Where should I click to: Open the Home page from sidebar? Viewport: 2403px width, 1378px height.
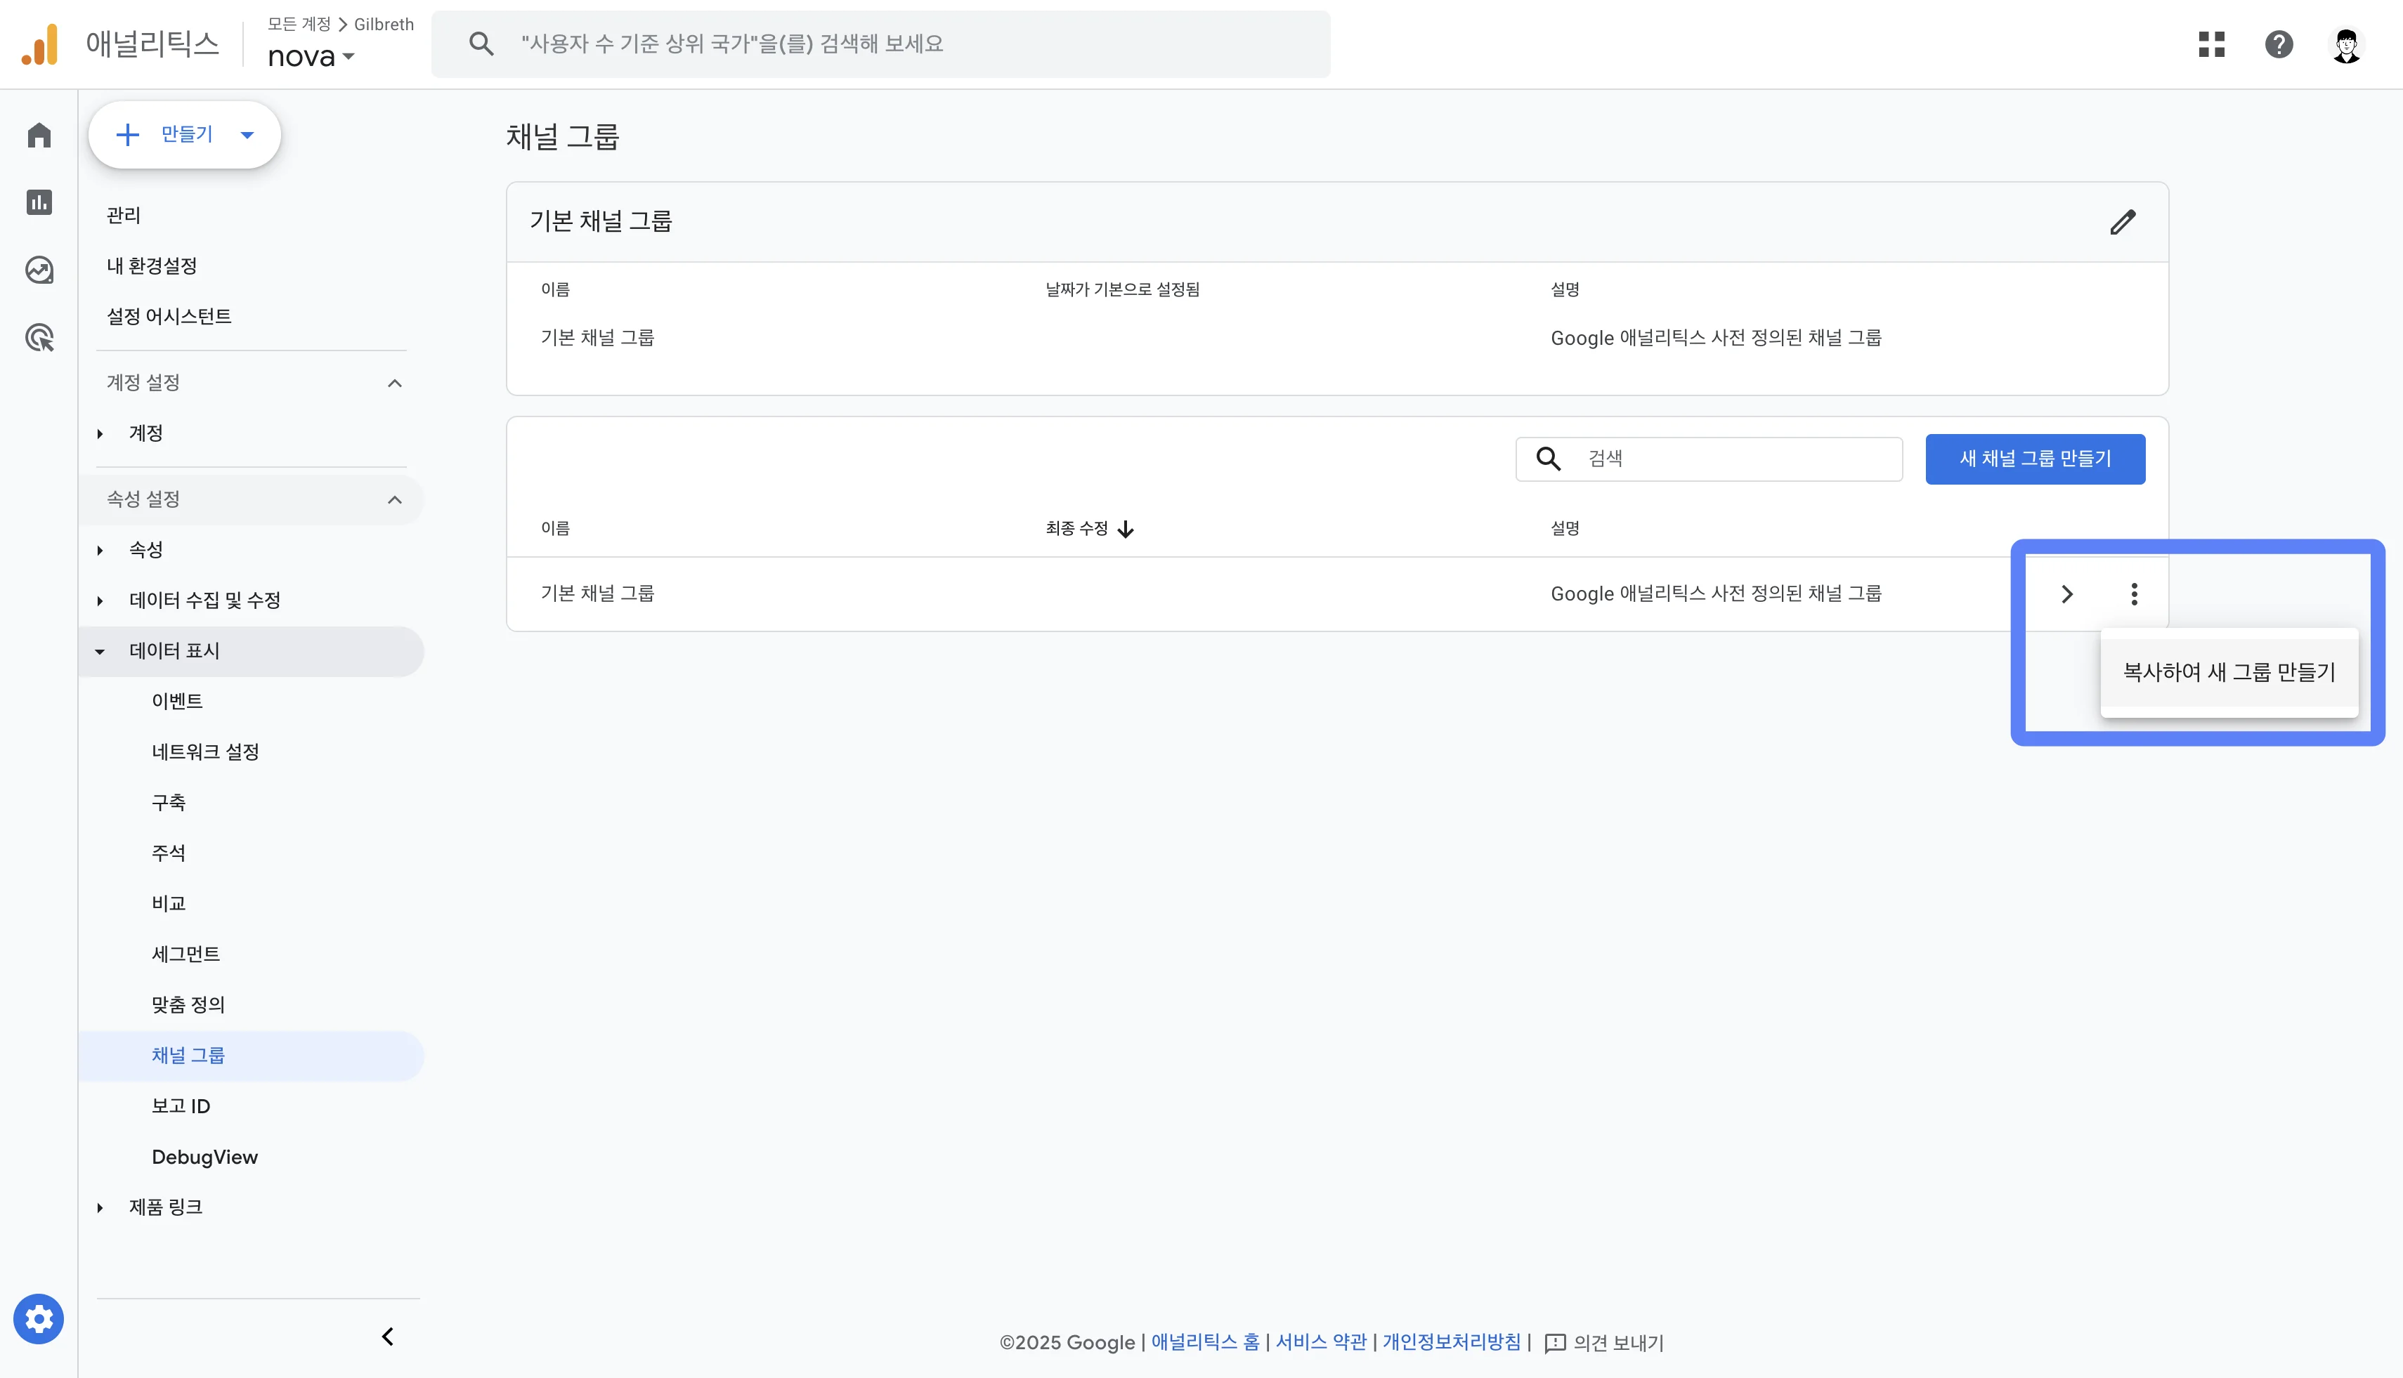coord(39,134)
